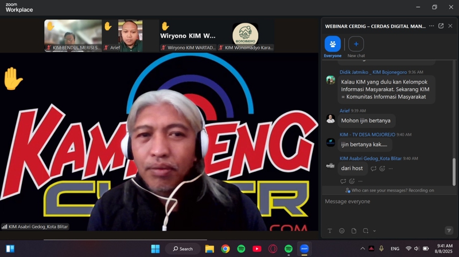Click the taskbar microphone indicator
Image resolution: width=459 pixels, height=257 pixels.
tap(381, 248)
